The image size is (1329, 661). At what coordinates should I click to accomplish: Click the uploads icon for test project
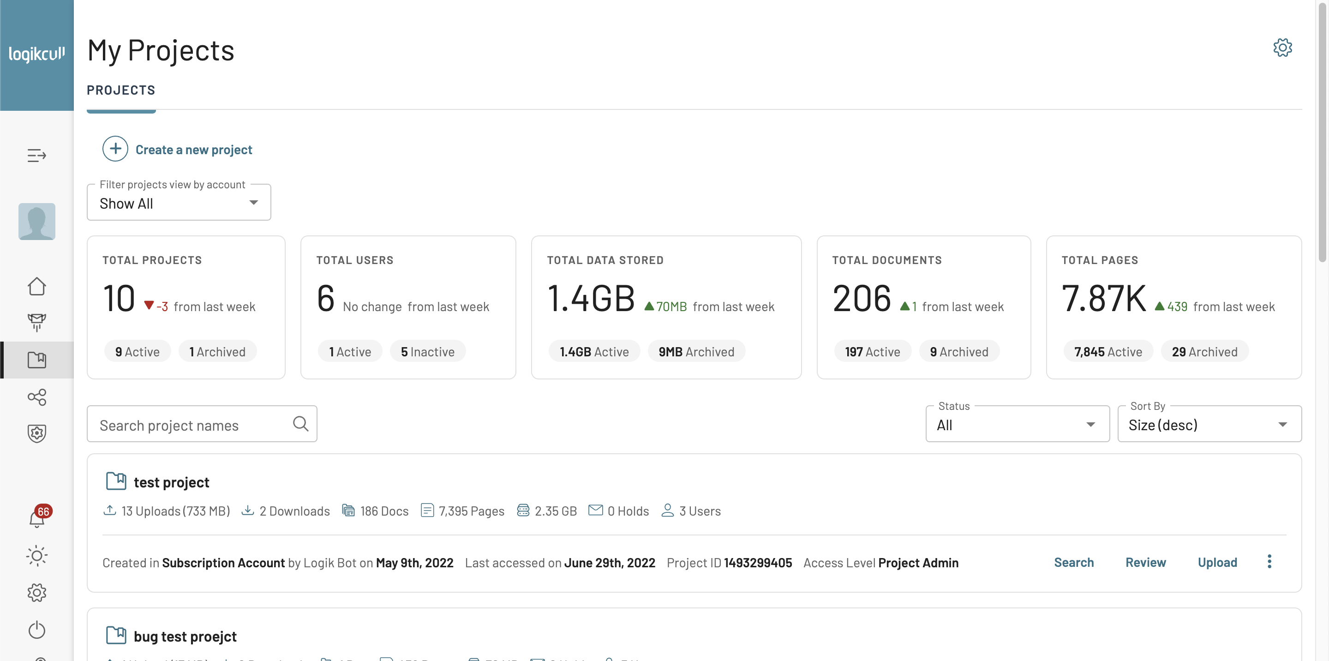pos(109,511)
